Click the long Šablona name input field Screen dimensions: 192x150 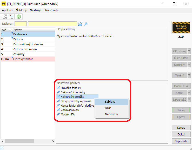[x=52, y=24]
